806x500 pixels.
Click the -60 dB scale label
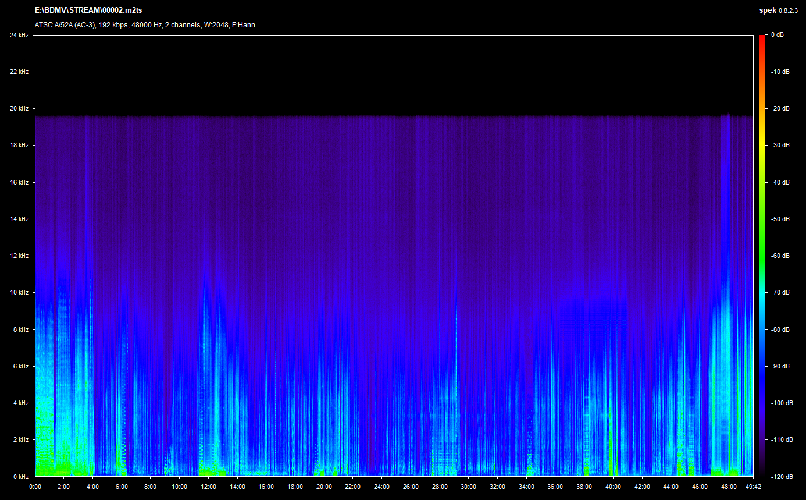[x=780, y=256]
